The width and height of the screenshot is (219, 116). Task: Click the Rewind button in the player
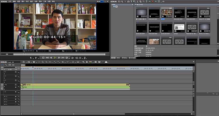coord(47,58)
